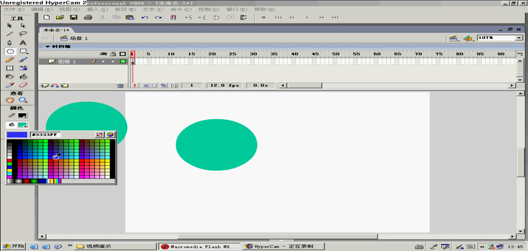Save the document with floppy icon
This screenshot has width=528, height=251.
(x=74, y=18)
